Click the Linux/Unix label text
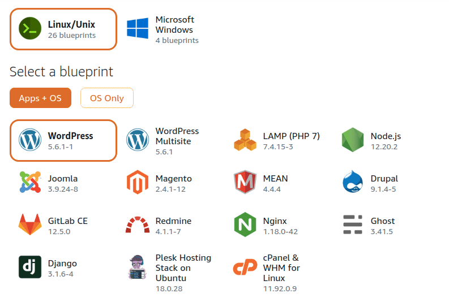This screenshot has height=302, width=449. tap(71, 24)
